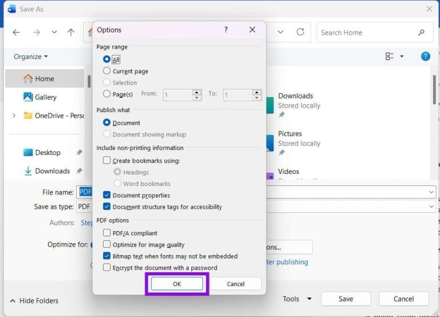Screen dimensions: 440x317
Task: Refresh the folder view
Action: click(300, 32)
